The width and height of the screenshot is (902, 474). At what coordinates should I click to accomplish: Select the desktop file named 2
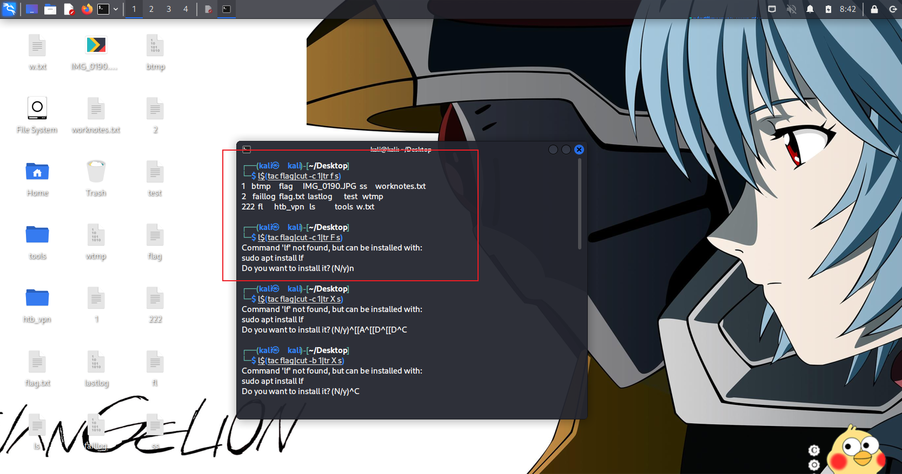point(155,115)
